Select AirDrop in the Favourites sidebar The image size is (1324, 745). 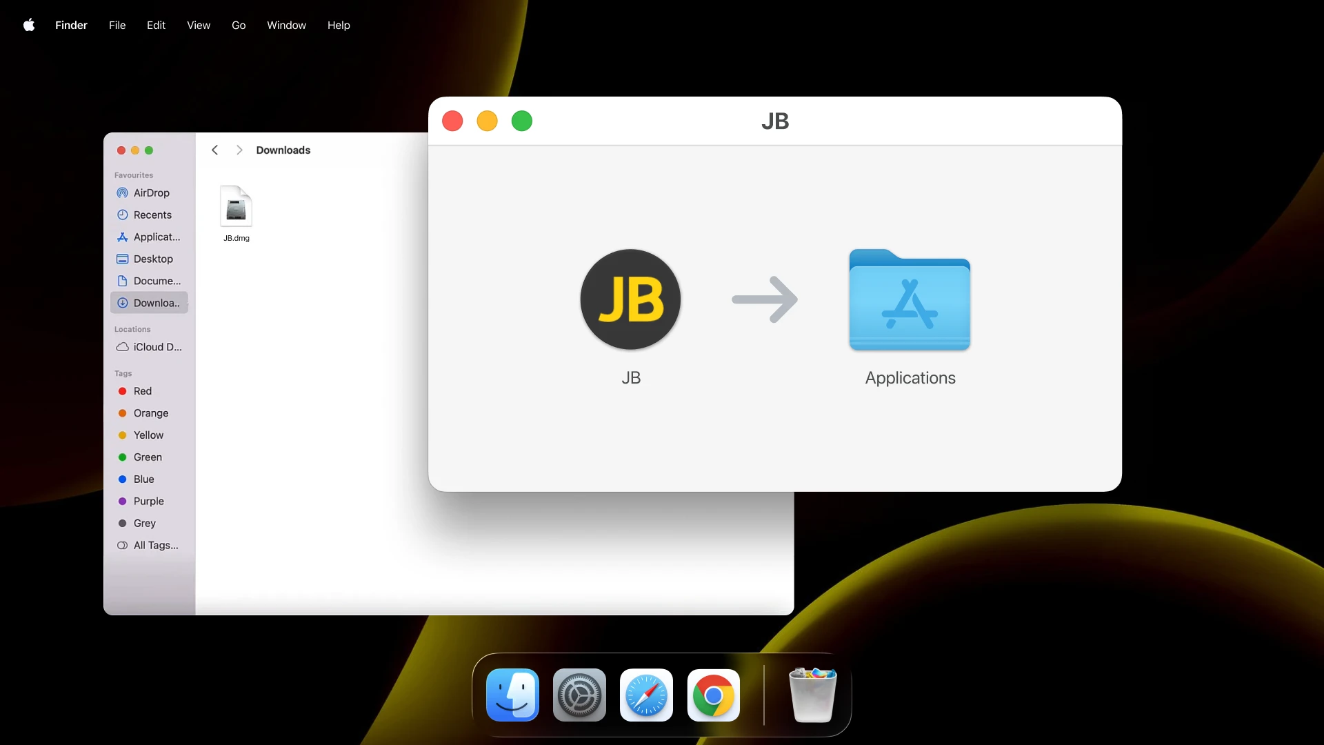151,193
